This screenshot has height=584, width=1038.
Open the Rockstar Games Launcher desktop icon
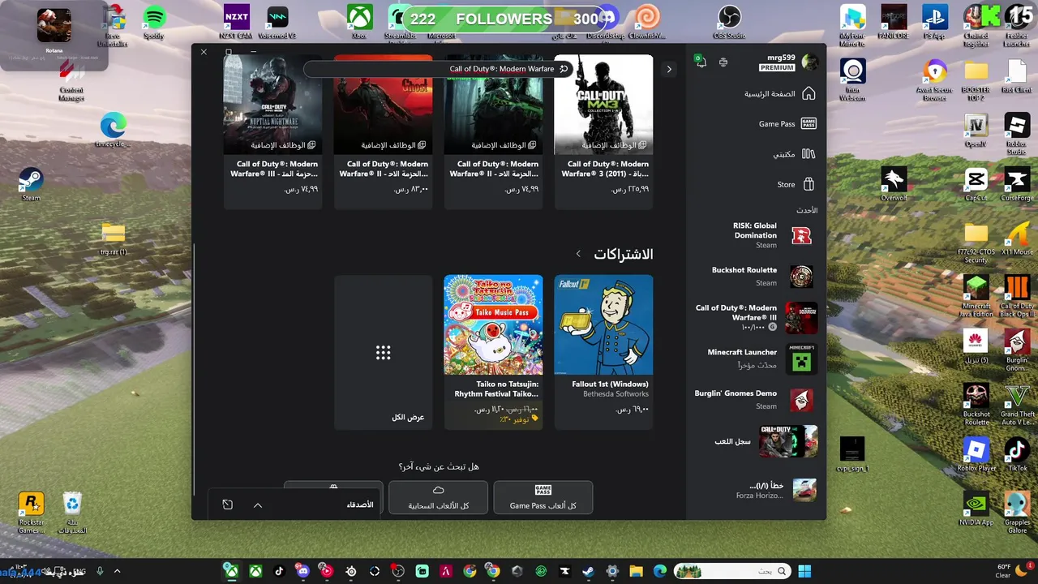(31, 513)
